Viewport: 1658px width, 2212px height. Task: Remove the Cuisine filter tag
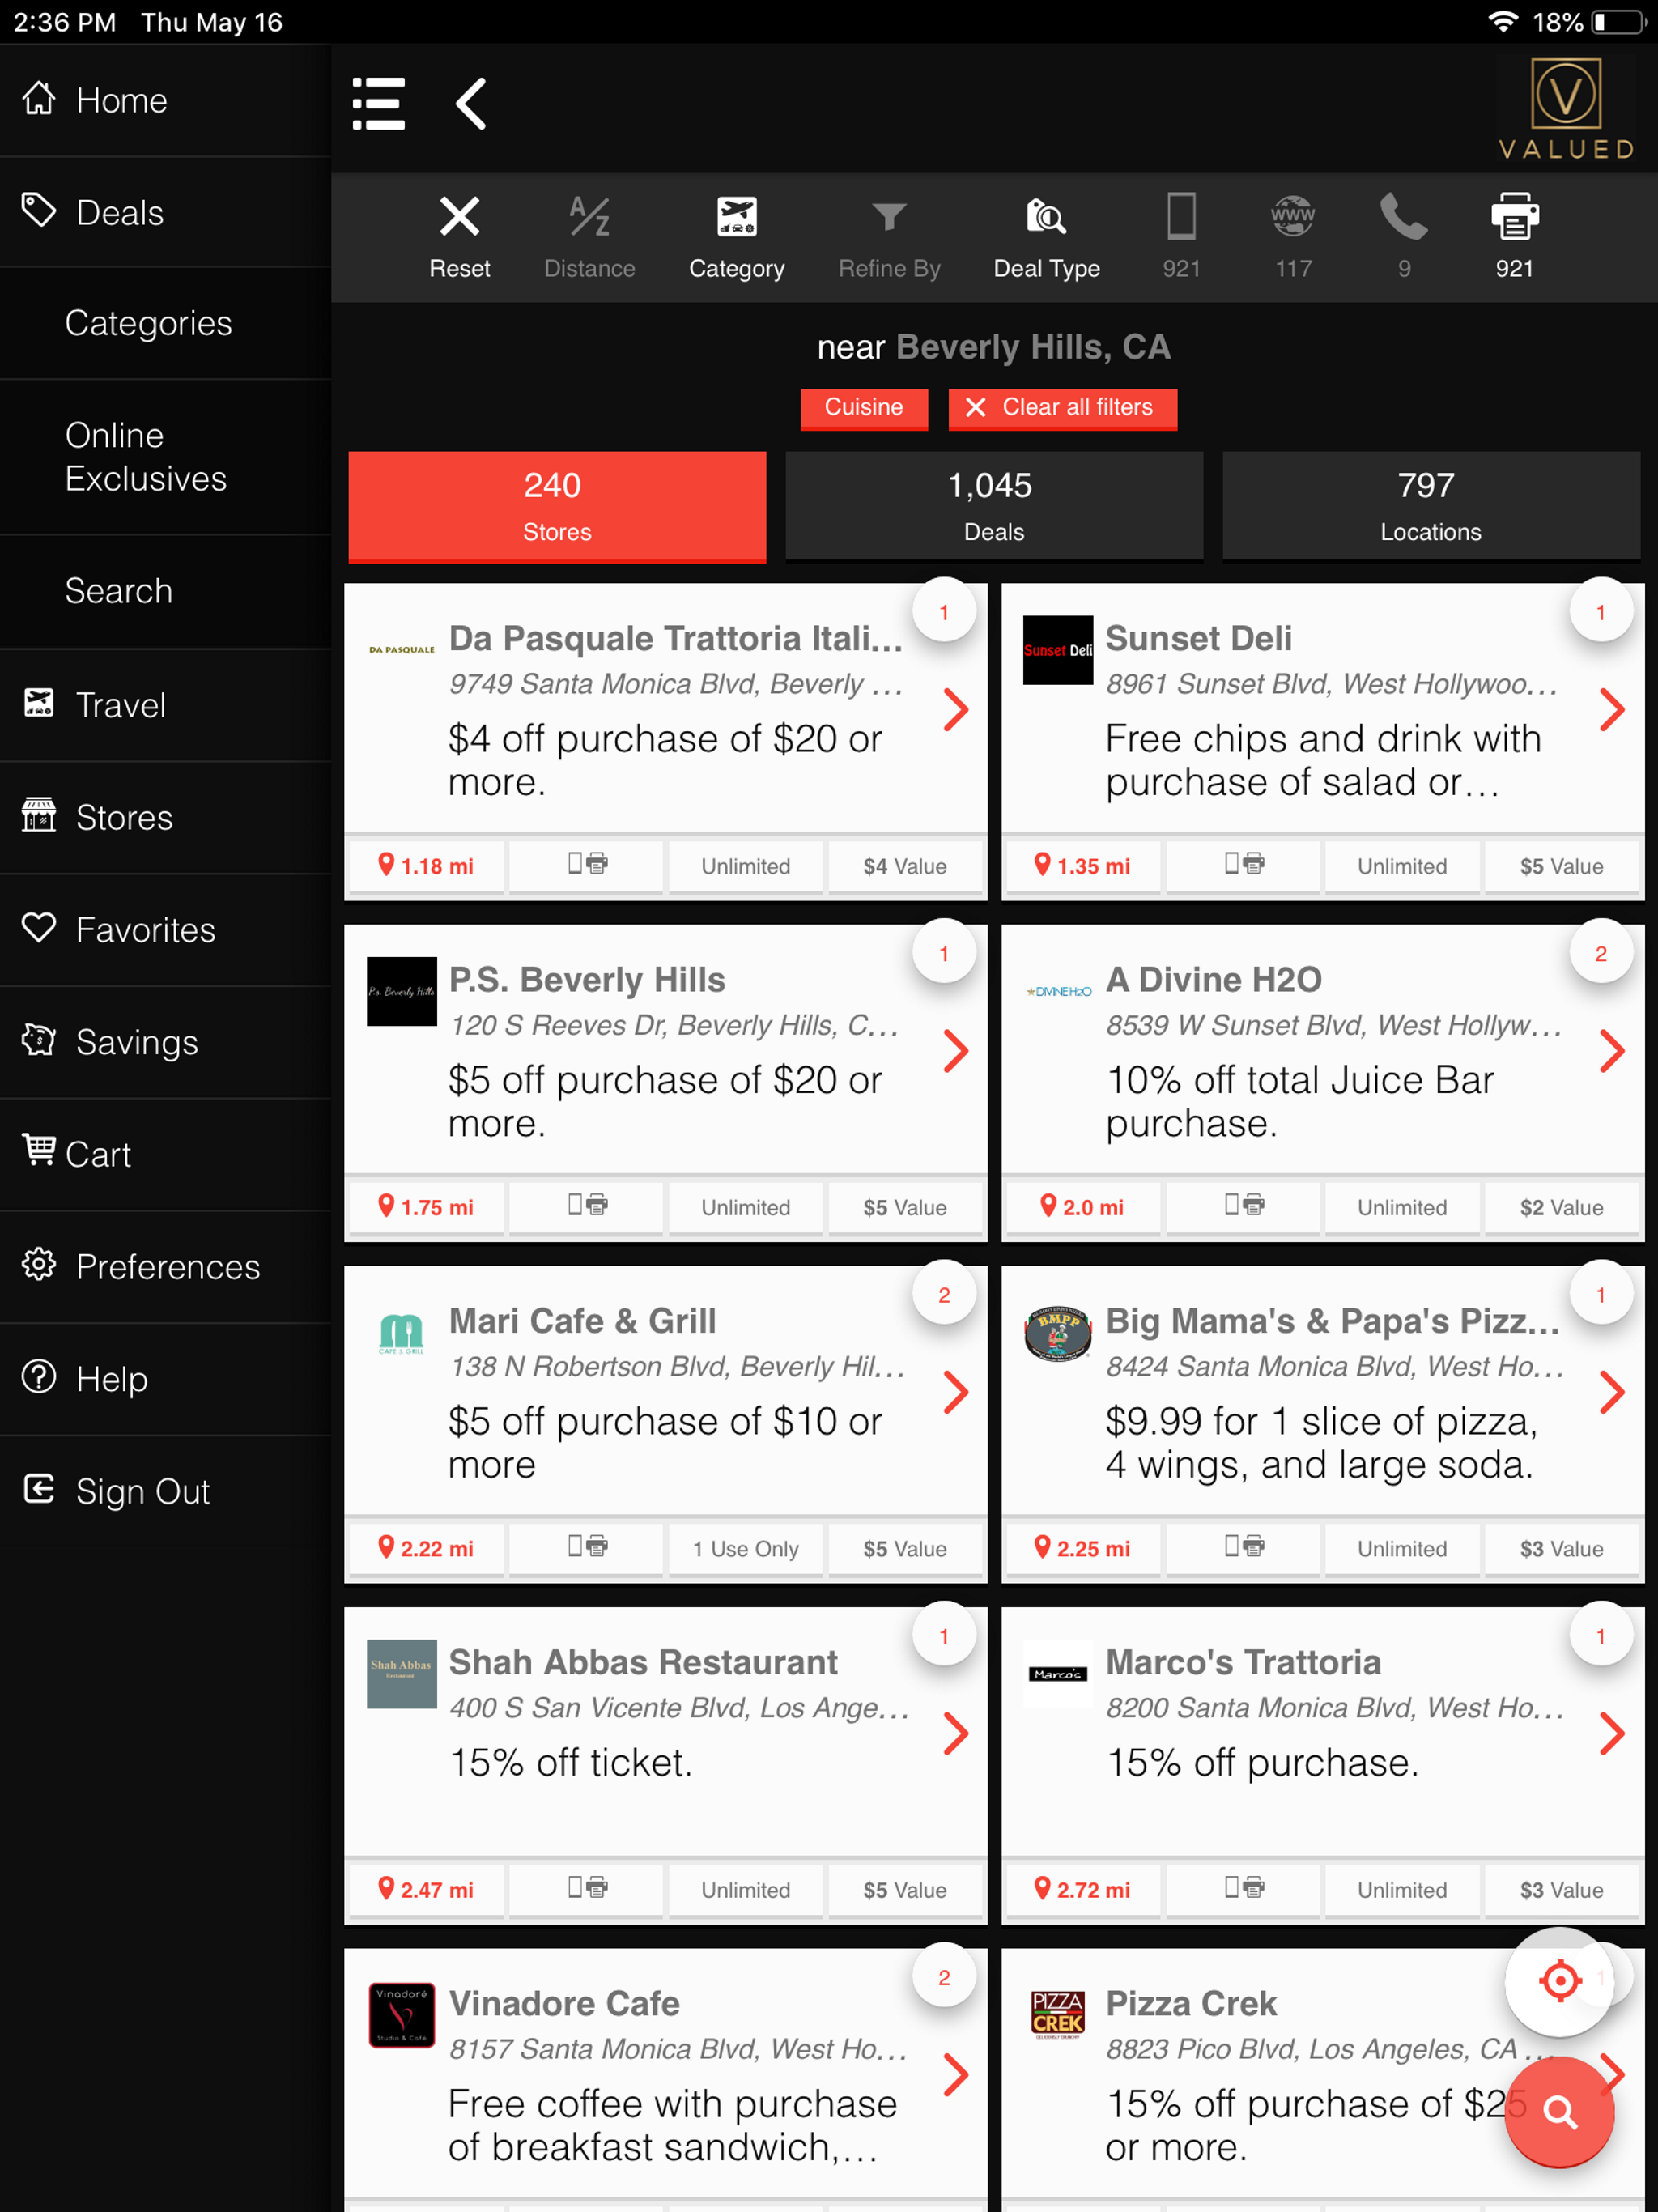click(x=864, y=408)
